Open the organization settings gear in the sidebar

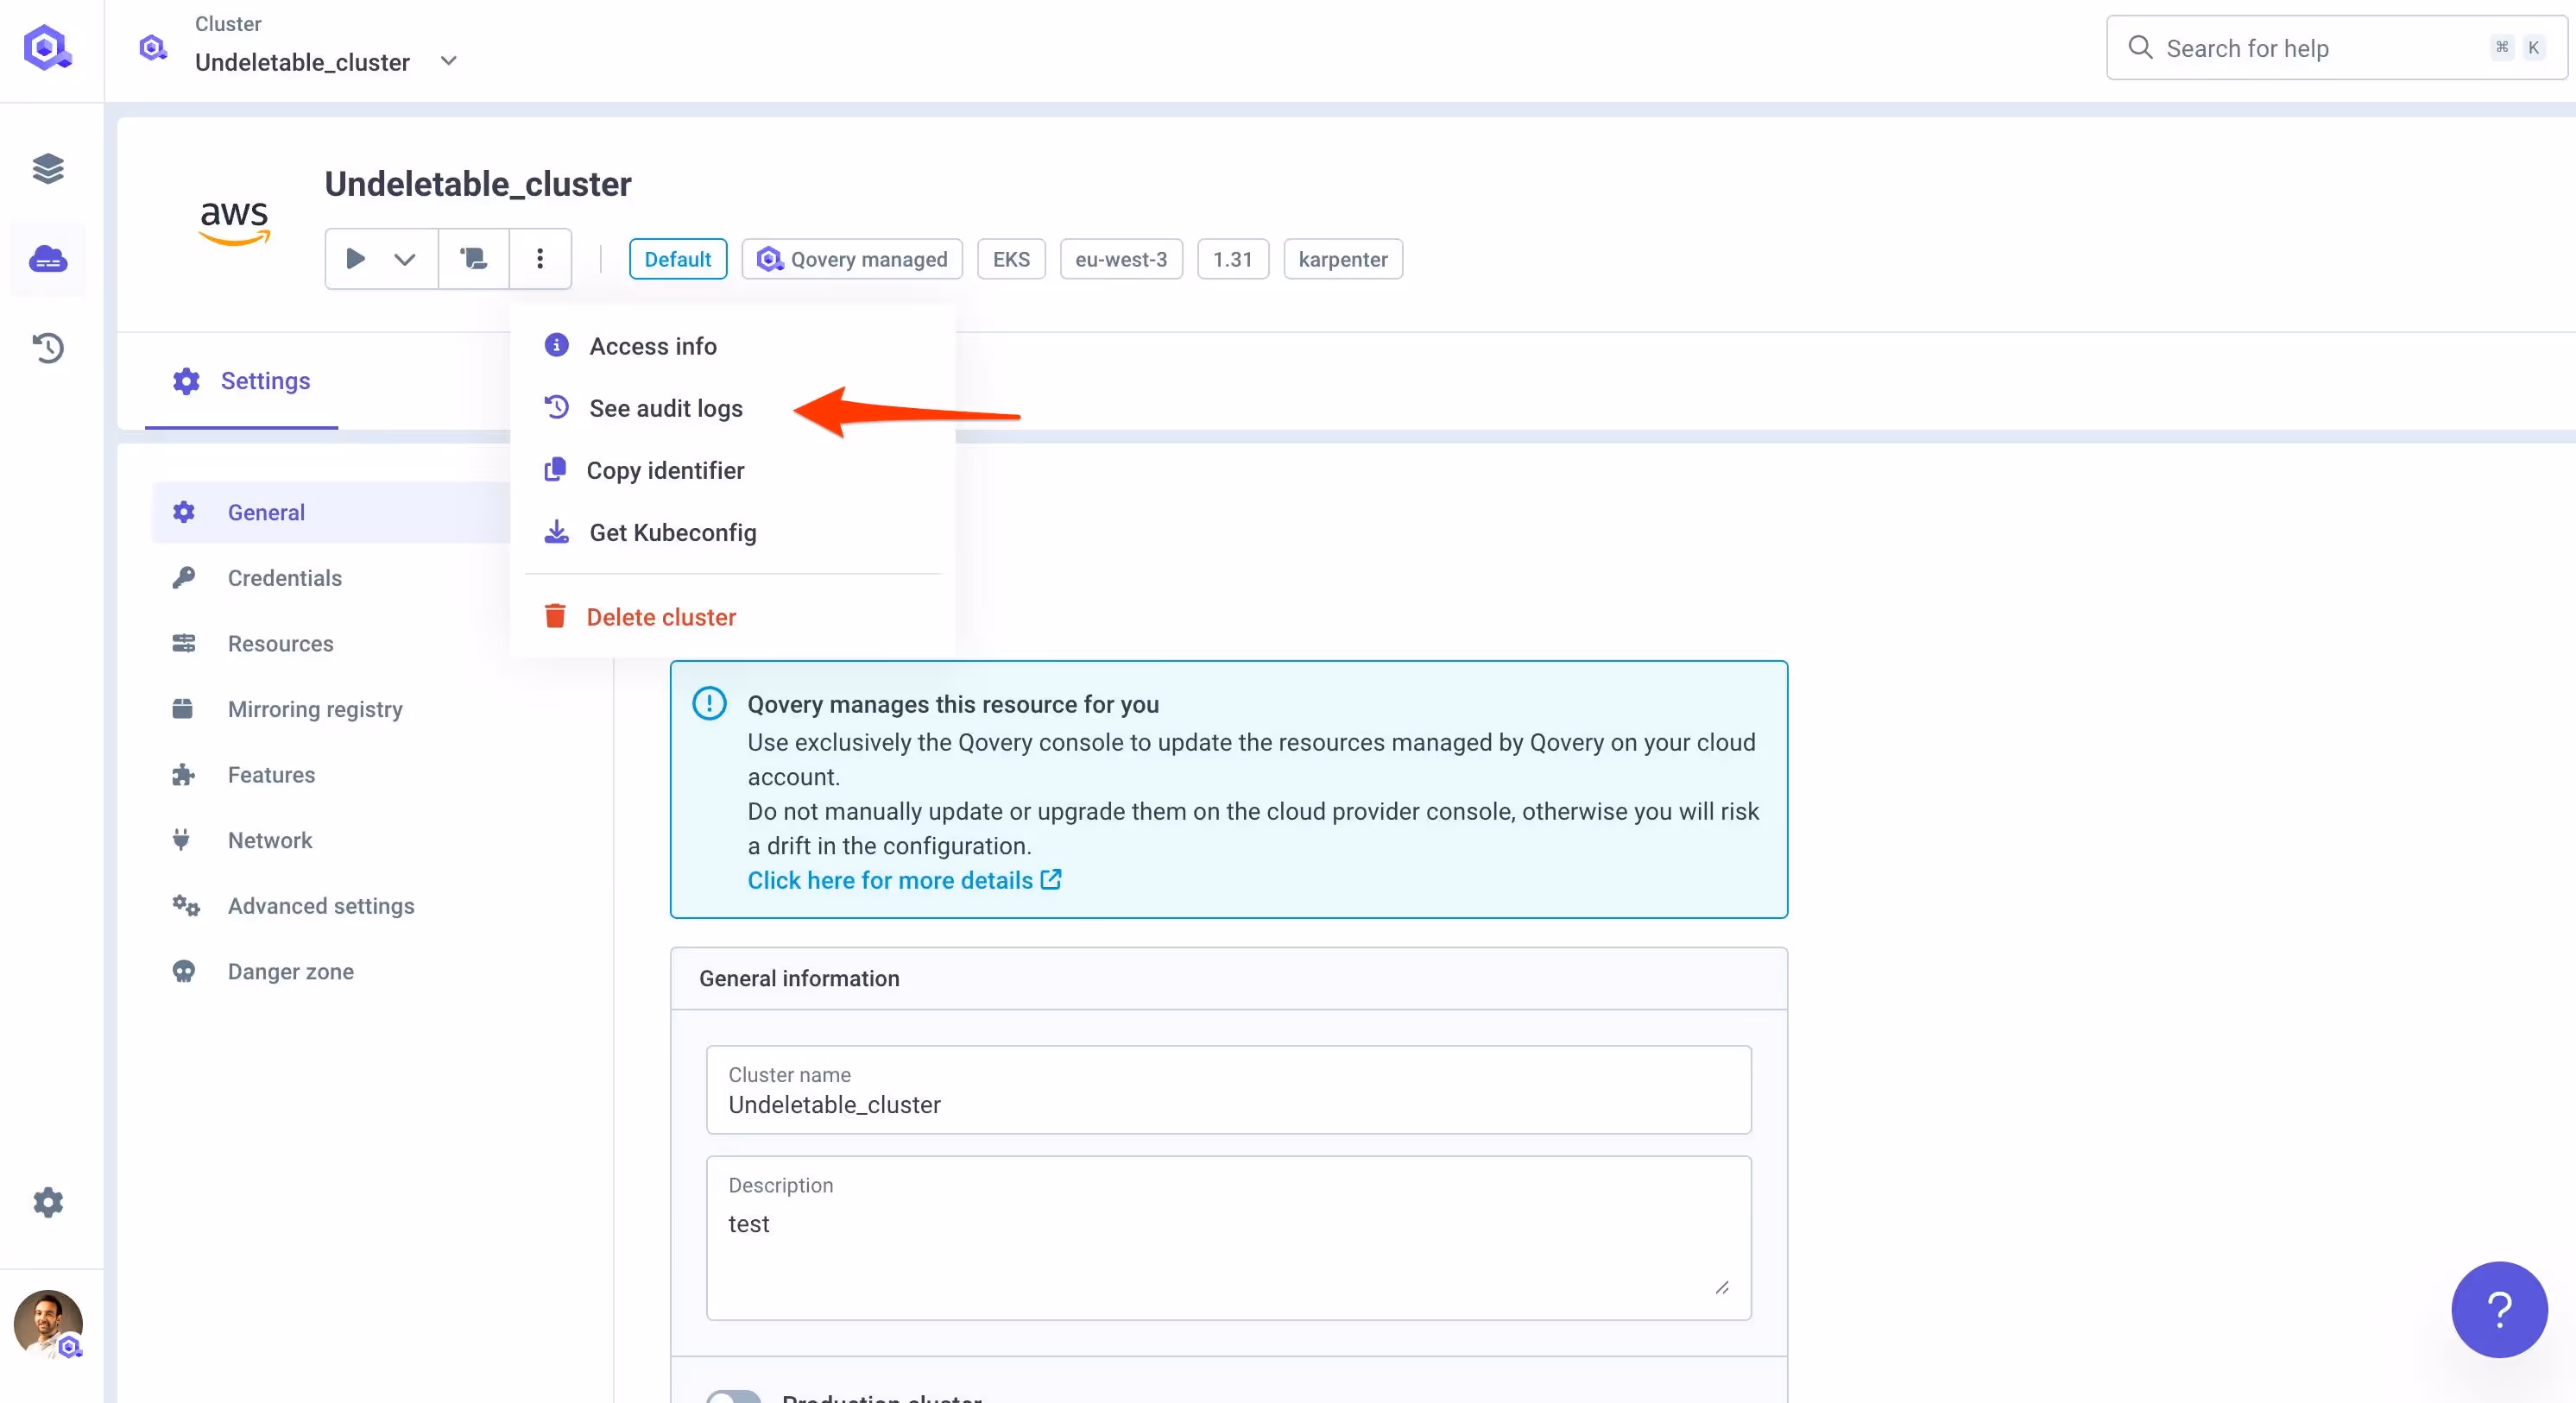pyautogui.click(x=47, y=1201)
